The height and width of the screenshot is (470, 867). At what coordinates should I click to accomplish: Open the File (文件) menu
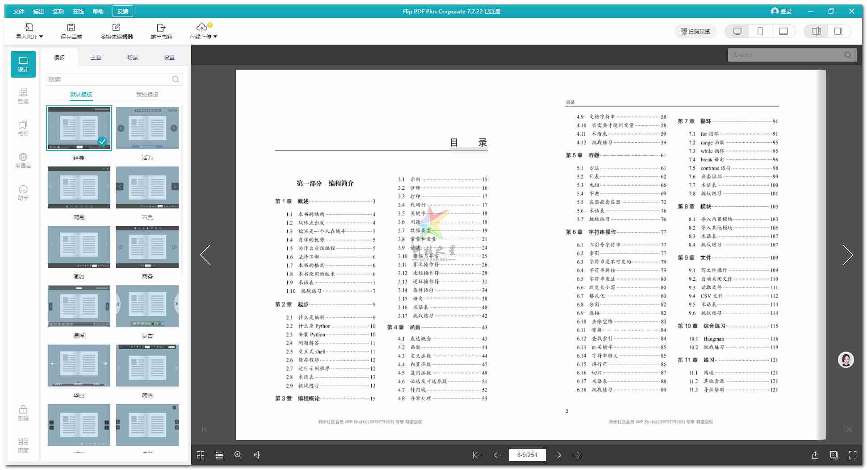(19, 11)
